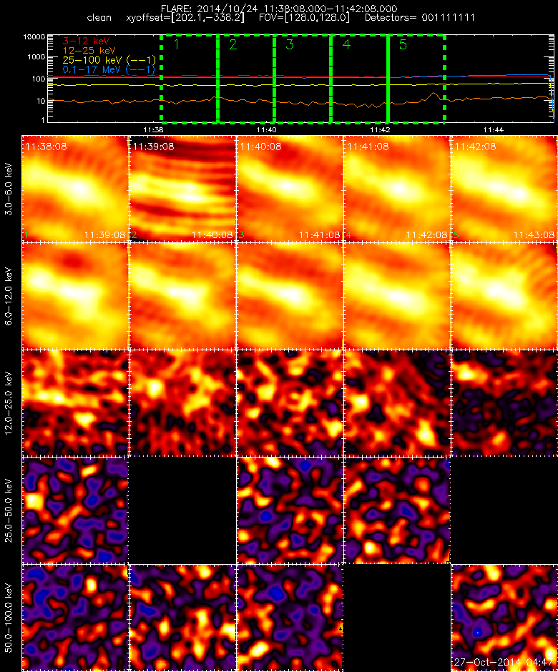The image size is (558, 672).
Task: Open the 50.0-100.0 keV image for interval 1
Action: 75,618
